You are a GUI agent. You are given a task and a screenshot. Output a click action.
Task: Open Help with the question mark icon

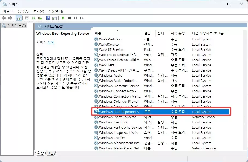pyautogui.click(x=48, y=18)
